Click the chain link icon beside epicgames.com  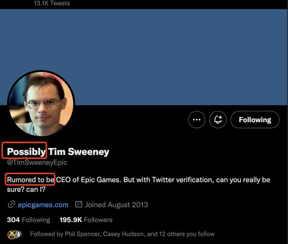coord(11,204)
